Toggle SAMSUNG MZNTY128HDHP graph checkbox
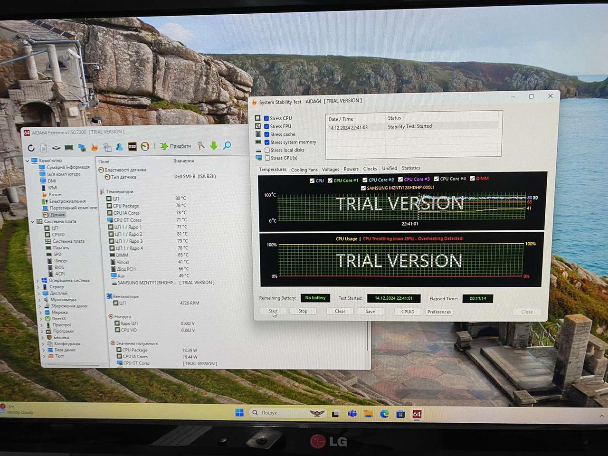The image size is (608, 456). tap(364, 188)
